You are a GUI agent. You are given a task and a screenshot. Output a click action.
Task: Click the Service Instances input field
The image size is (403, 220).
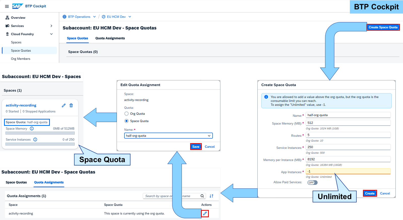(x=348, y=147)
